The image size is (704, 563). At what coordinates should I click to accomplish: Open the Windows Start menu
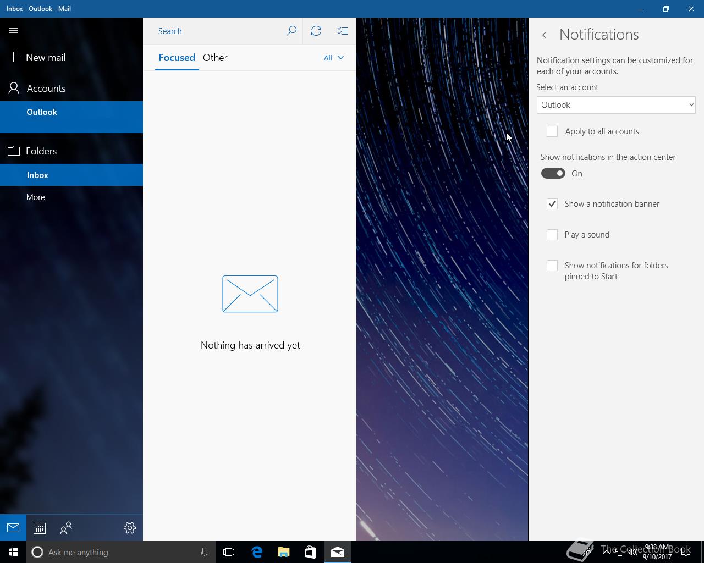[x=13, y=552]
